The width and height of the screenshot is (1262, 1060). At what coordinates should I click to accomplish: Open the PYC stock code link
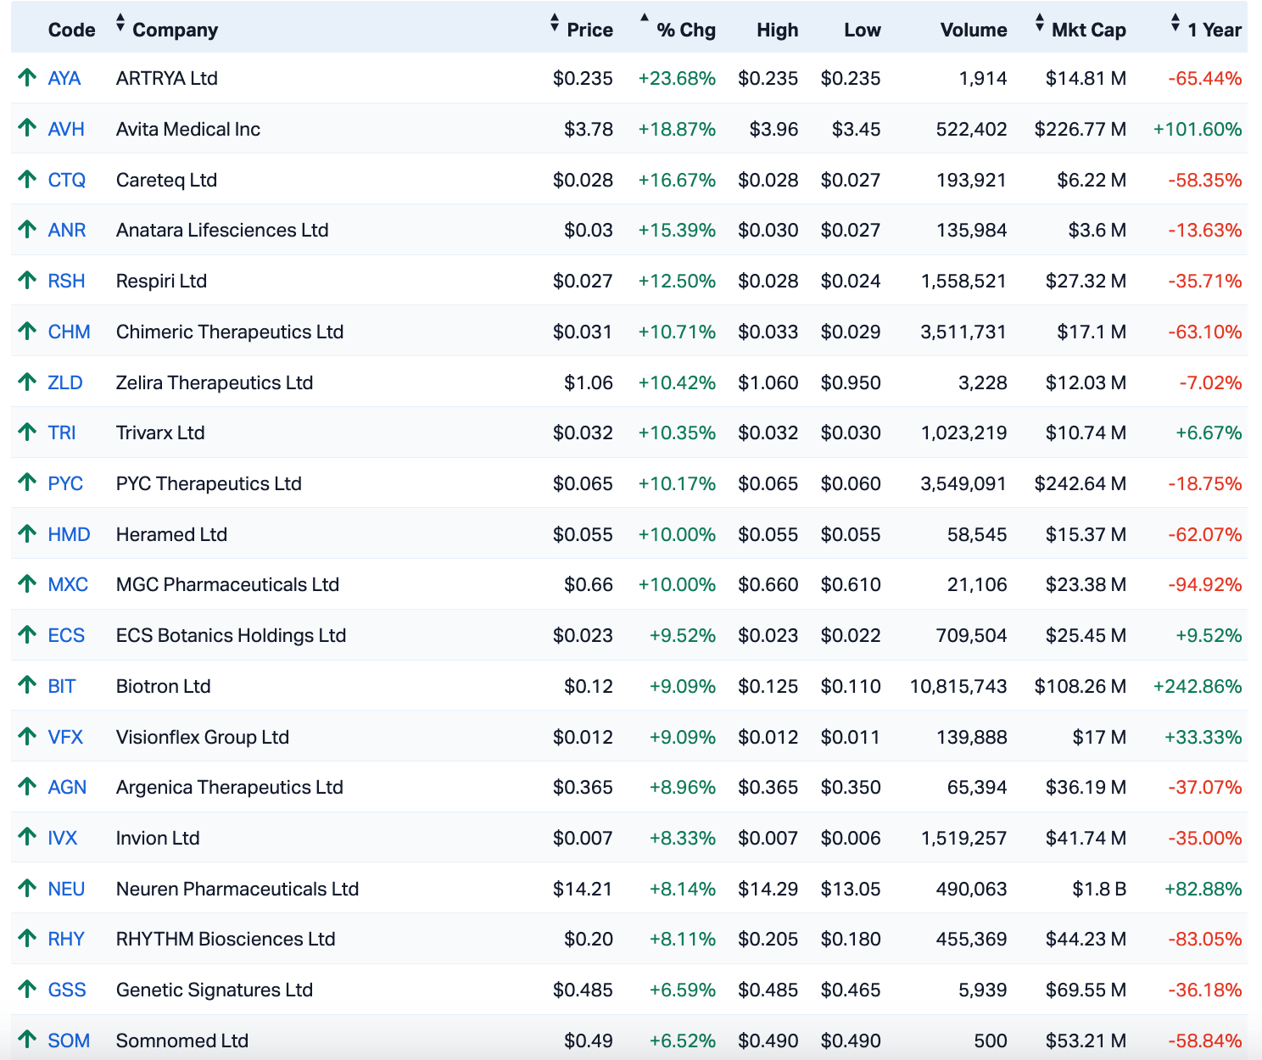[x=65, y=483]
